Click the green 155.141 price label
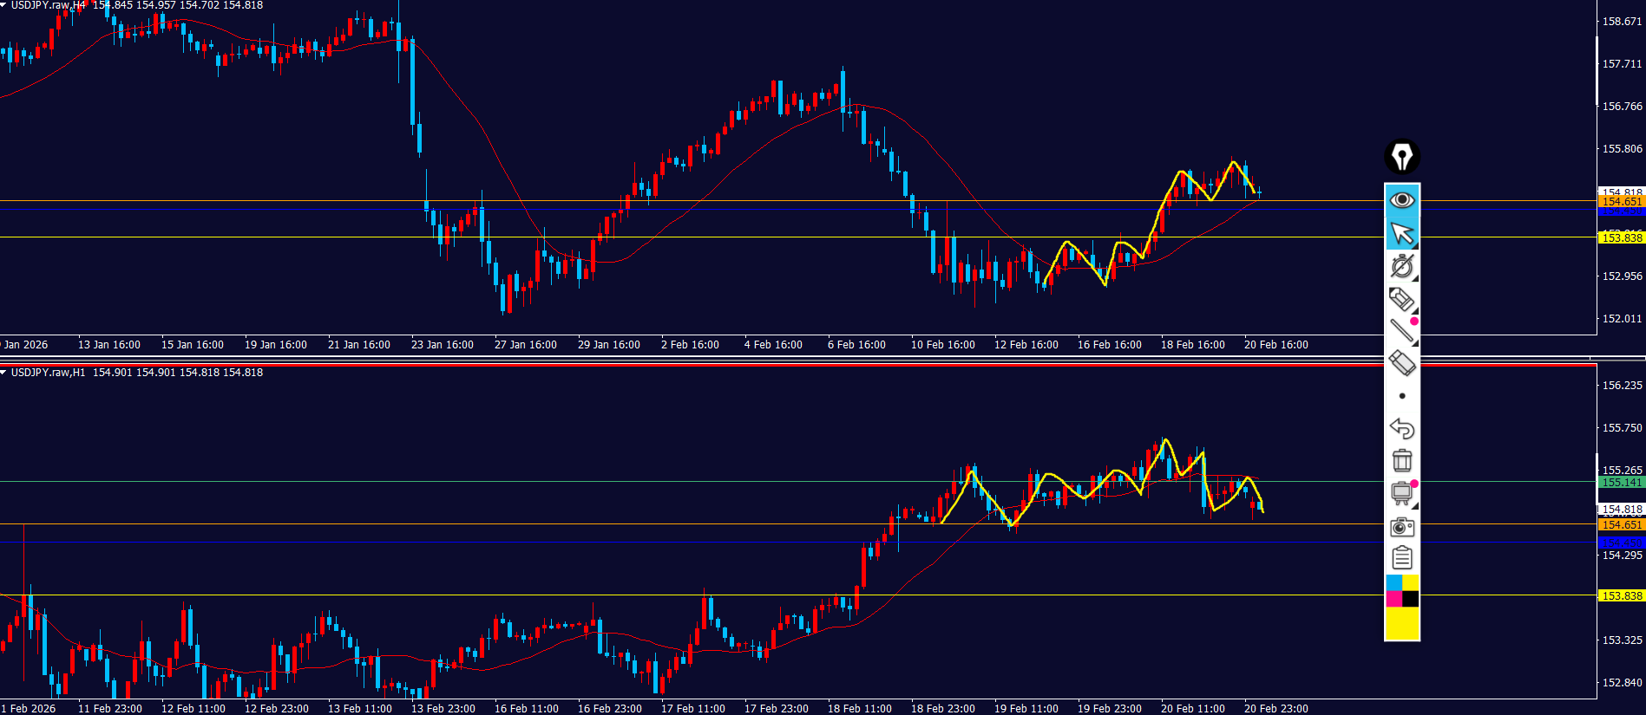The width and height of the screenshot is (1646, 715). click(x=1621, y=483)
